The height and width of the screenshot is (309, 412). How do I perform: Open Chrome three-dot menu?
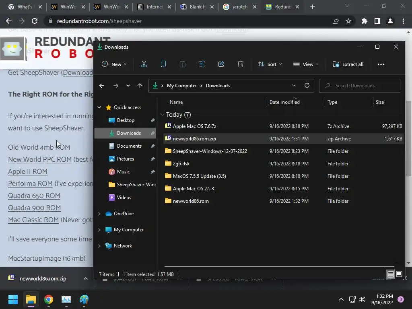(x=403, y=21)
